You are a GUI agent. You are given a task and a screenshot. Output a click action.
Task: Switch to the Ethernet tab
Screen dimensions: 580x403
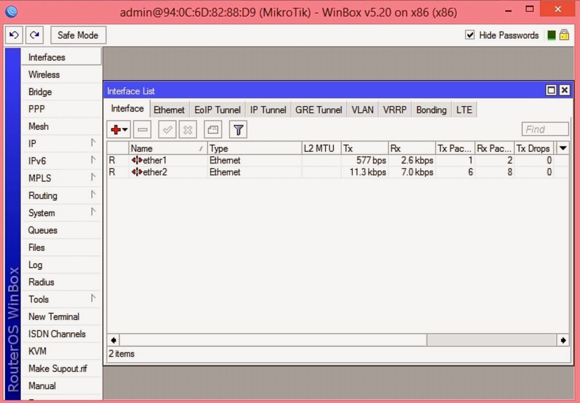[x=169, y=110]
